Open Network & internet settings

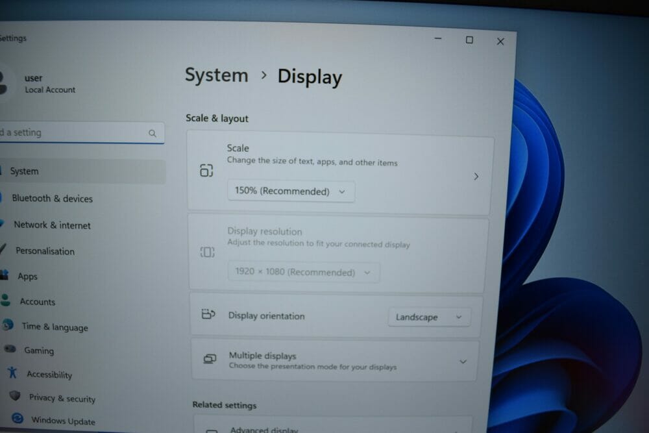click(x=52, y=225)
